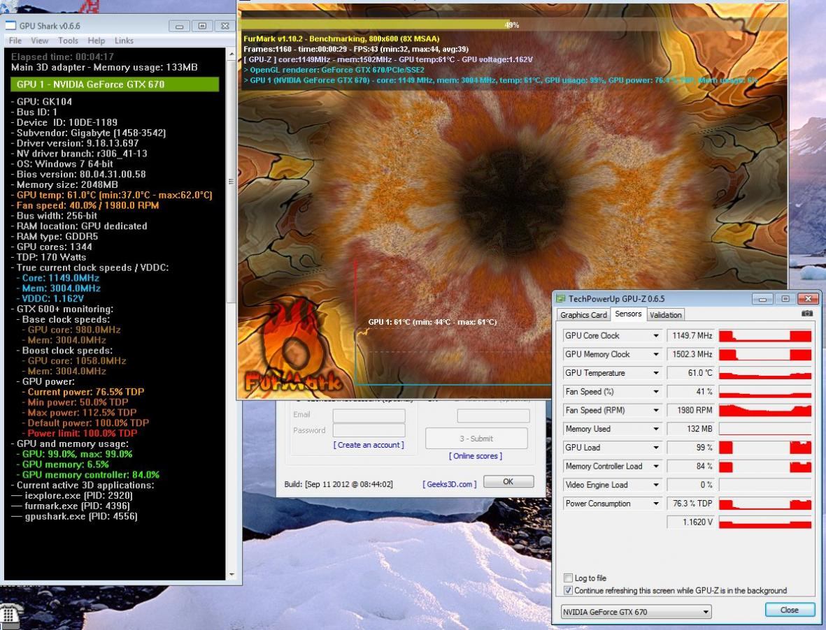Open the Geeks3D.com link
This screenshot has width=826, height=630.
click(449, 484)
